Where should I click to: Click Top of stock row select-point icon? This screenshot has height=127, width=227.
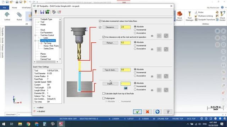coord(159,76)
